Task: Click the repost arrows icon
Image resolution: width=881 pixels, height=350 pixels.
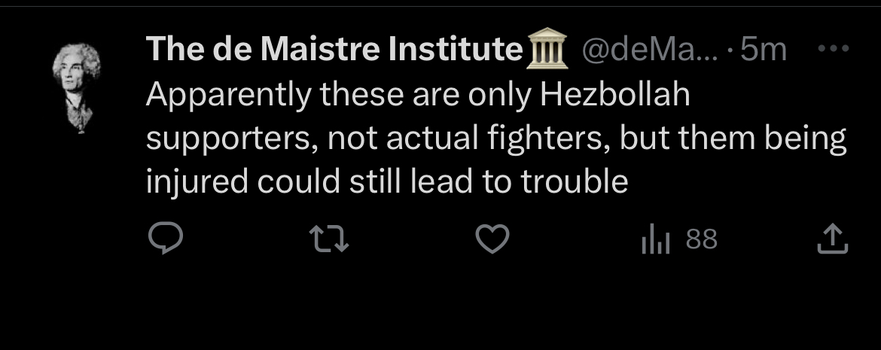Action: point(330,240)
